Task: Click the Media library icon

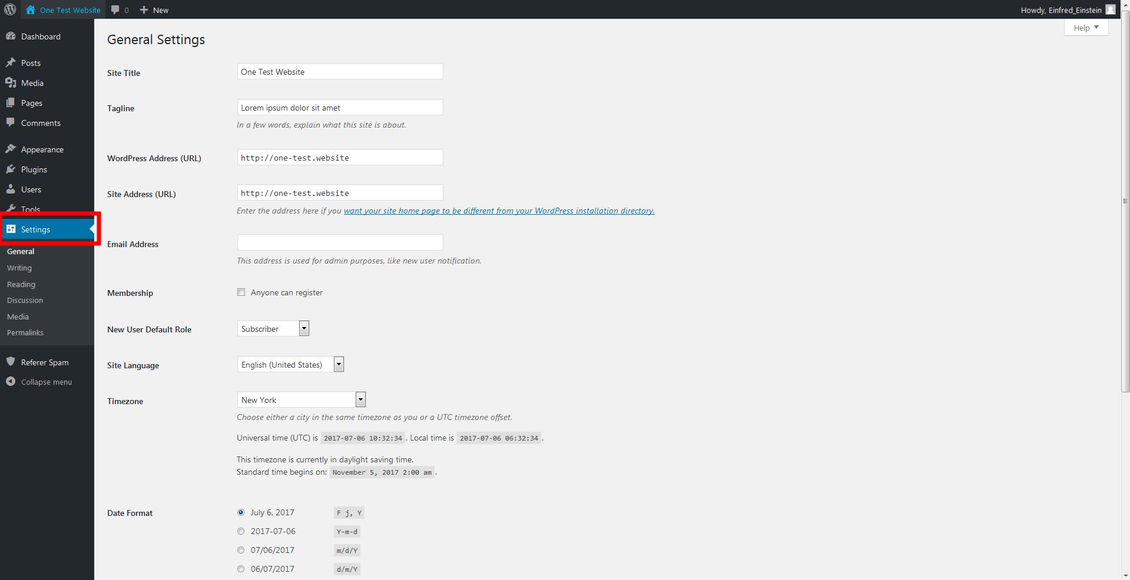Action: [11, 82]
